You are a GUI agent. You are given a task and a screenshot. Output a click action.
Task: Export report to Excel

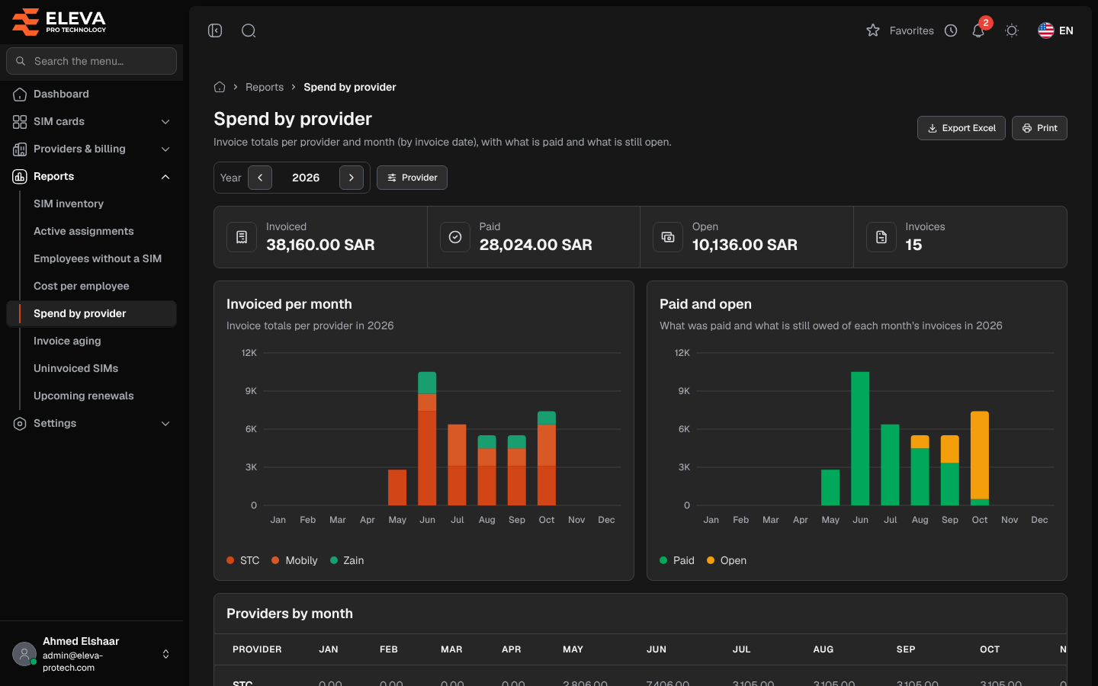[962, 128]
